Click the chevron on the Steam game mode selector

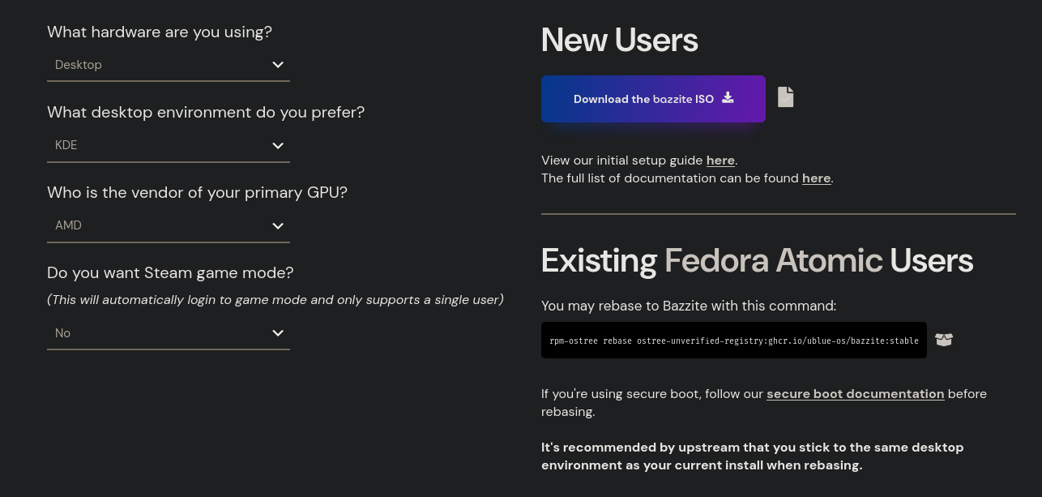278,333
